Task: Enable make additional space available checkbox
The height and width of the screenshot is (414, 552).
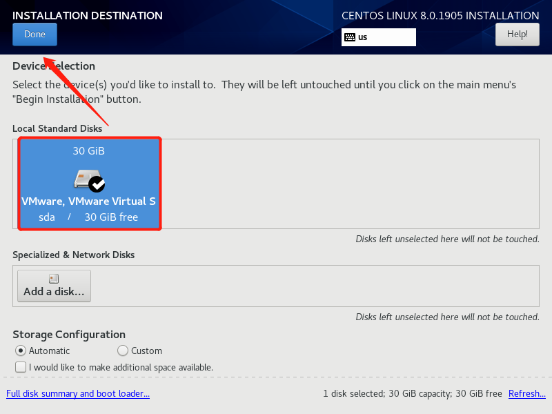Action: coord(21,367)
